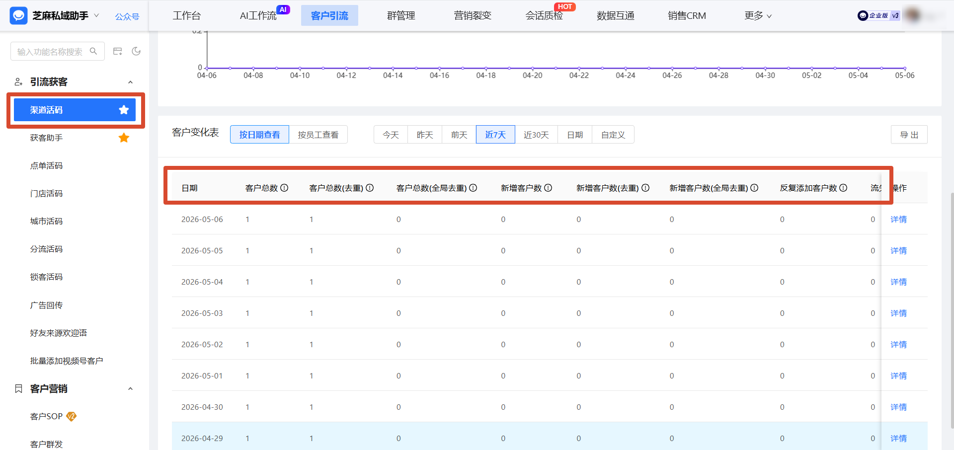Open 批量添加视频号客户 in the sidebar
Viewport: 954px width, 450px height.
tap(67, 361)
